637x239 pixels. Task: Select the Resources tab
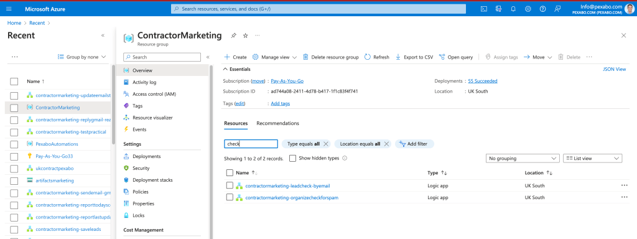click(236, 123)
